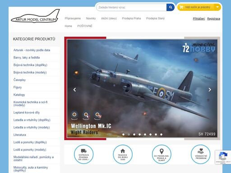Expand the cart dropdown arrow

coord(217,7)
